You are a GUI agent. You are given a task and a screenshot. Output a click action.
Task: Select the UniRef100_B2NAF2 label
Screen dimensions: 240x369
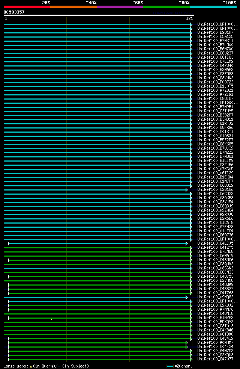215,70
